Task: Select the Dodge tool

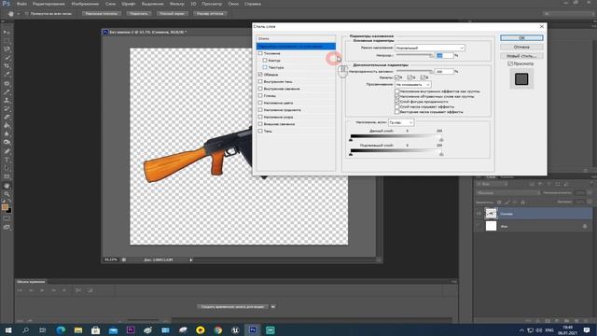Action: [x=7, y=142]
